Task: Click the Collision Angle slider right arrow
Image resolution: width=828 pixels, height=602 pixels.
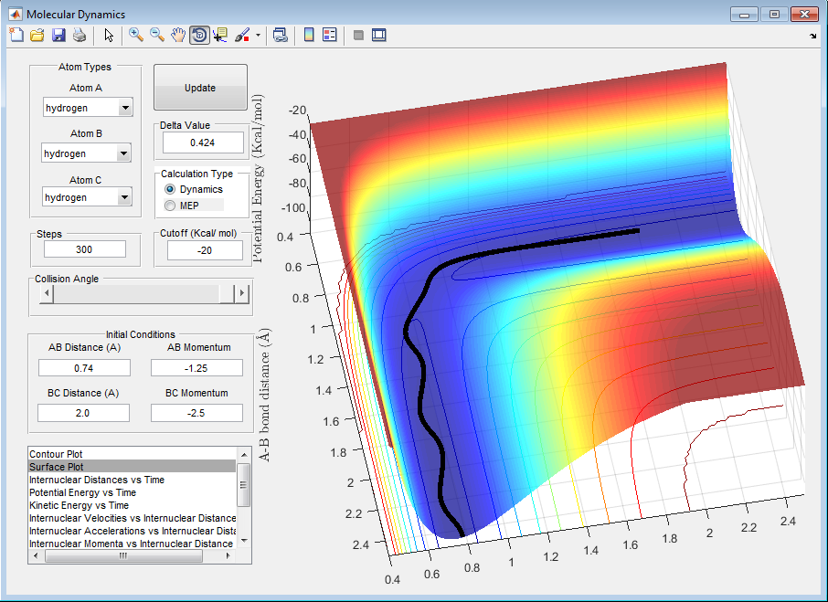Action: click(x=242, y=293)
